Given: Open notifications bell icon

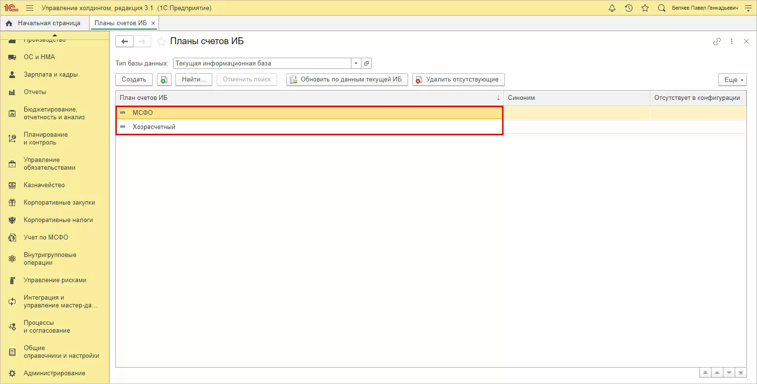Looking at the screenshot, I should pyautogui.click(x=612, y=8).
